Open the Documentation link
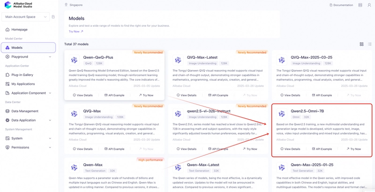The height and width of the screenshot is (192, 375). coord(341,5)
